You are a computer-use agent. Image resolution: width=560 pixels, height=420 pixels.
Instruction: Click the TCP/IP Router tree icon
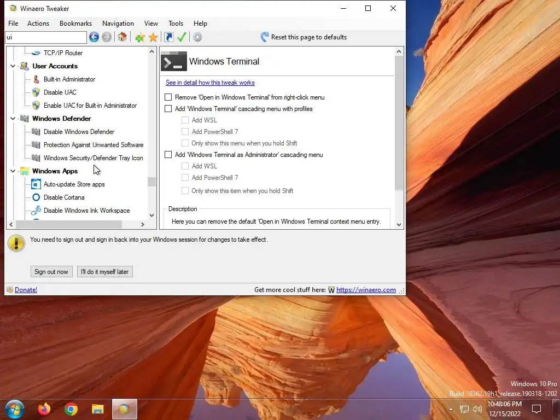click(36, 53)
